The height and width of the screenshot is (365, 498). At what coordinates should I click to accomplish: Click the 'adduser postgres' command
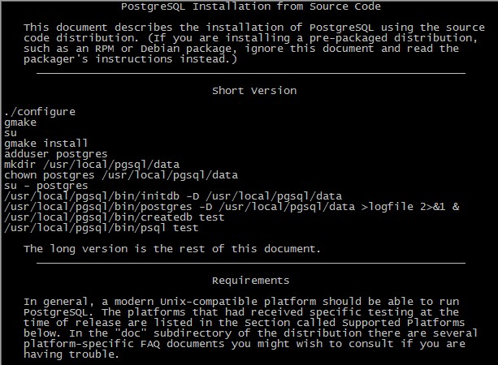56,154
